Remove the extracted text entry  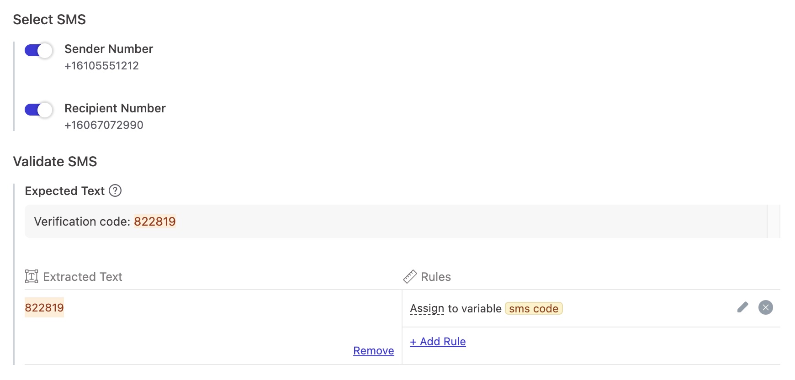373,351
